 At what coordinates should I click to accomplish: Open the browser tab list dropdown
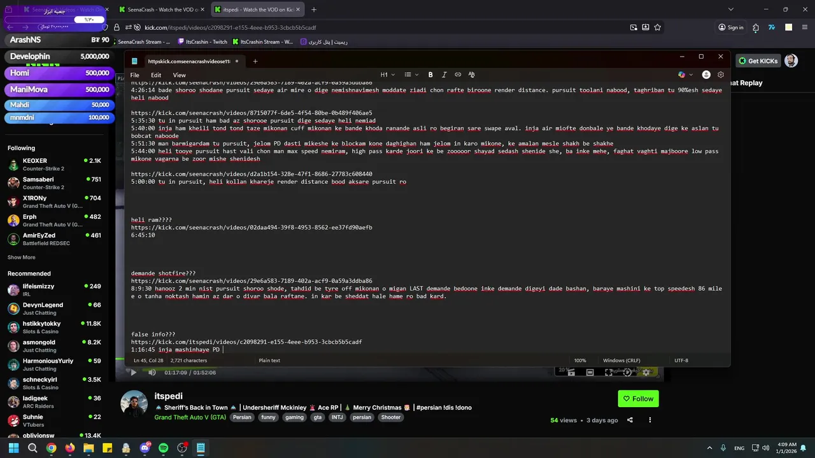coord(731,10)
